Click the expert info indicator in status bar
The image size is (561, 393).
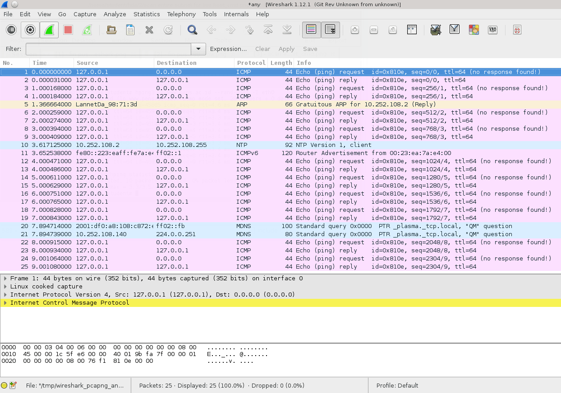(5, 385)
